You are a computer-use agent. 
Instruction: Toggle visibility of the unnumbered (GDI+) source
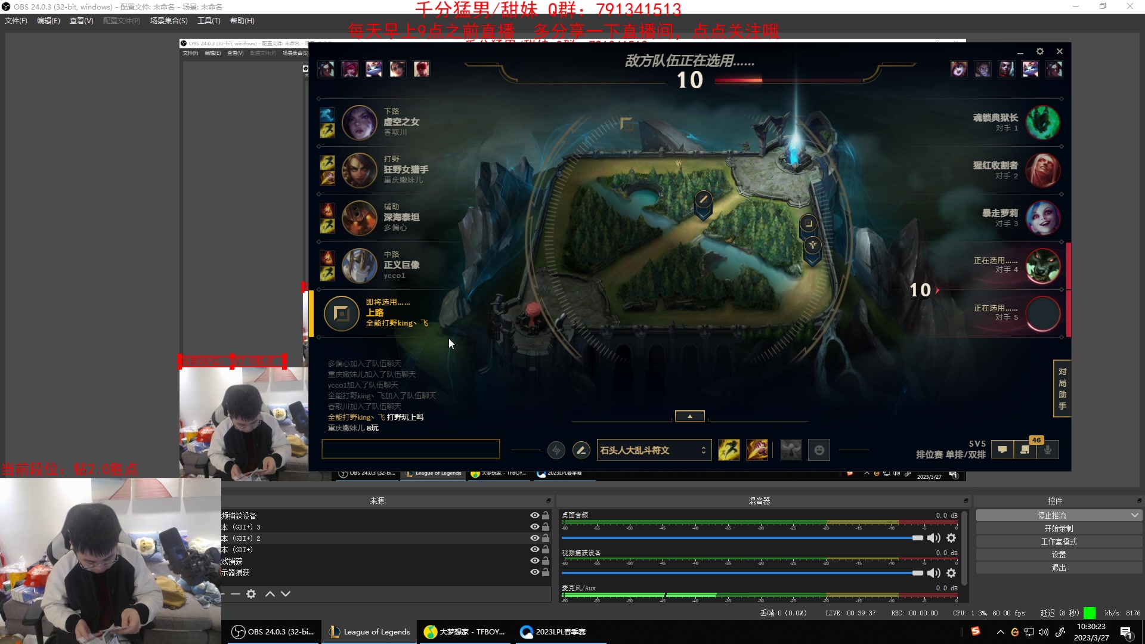535,550
